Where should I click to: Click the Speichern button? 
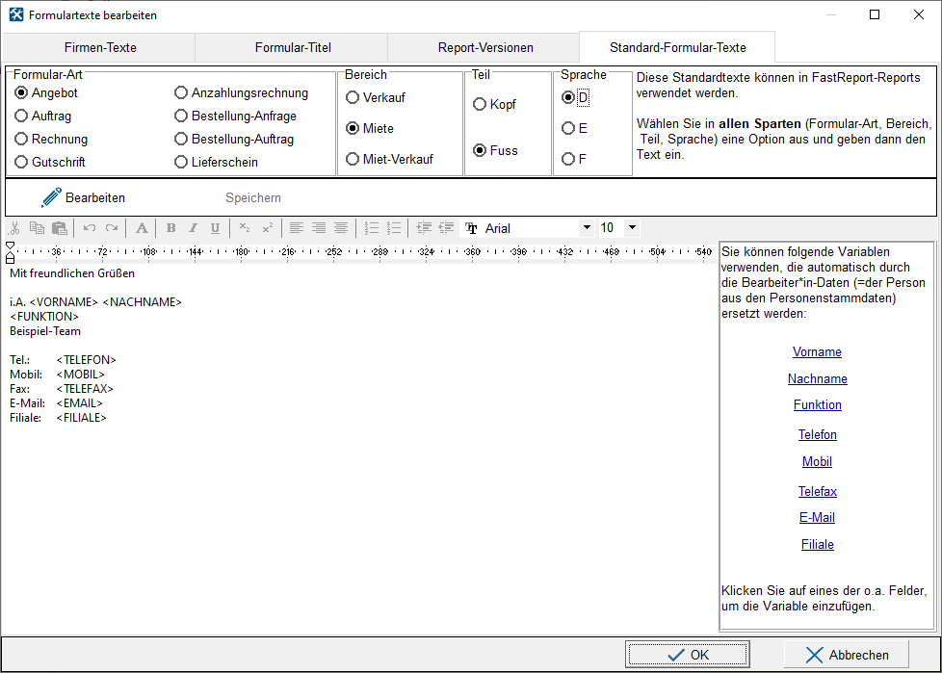[x=253, y=197]
